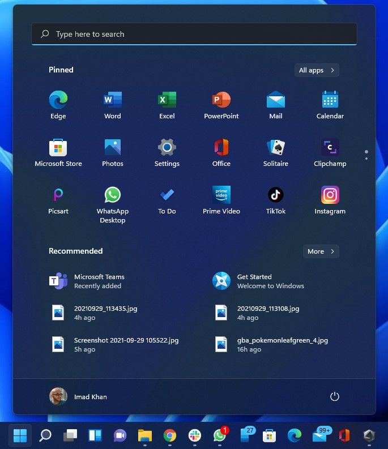The width and height of the screenshot is (388, 449).
Task: Open File Explorer on the taskbar
Action: coord(145,435)
